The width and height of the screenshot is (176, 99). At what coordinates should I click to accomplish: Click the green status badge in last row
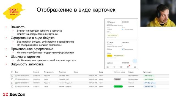(x=118, y=87)
